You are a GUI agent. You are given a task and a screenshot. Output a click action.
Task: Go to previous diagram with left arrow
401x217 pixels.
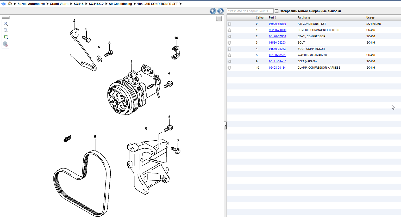pos(213,11)
